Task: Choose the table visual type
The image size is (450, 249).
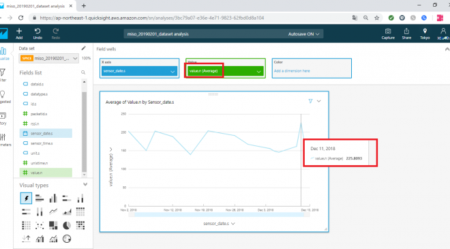Action: click(x=26, y=225)
